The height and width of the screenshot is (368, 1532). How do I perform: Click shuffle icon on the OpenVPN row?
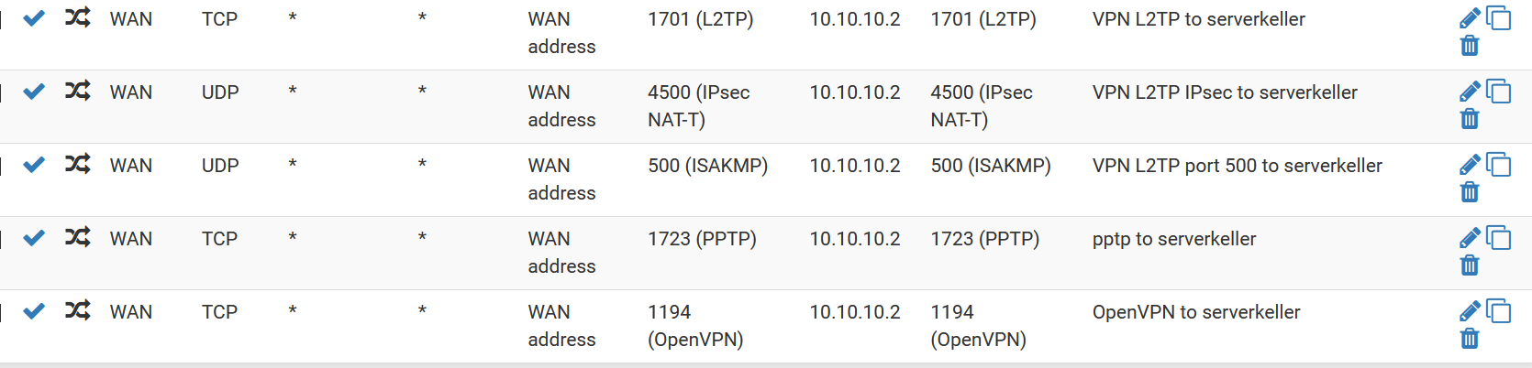[x=78, y=311]
